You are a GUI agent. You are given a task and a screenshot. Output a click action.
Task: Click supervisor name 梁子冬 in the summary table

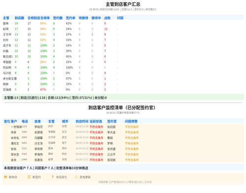[x=7, y=45]
